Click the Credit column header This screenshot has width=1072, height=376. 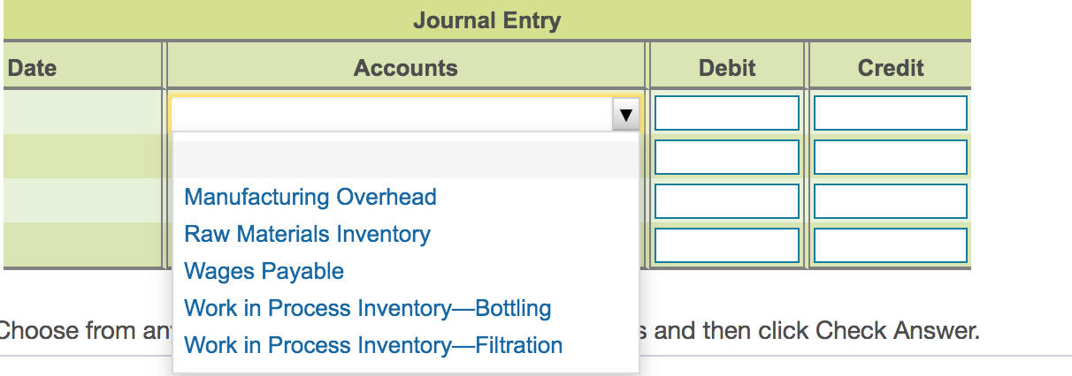[x=891, y=68]
